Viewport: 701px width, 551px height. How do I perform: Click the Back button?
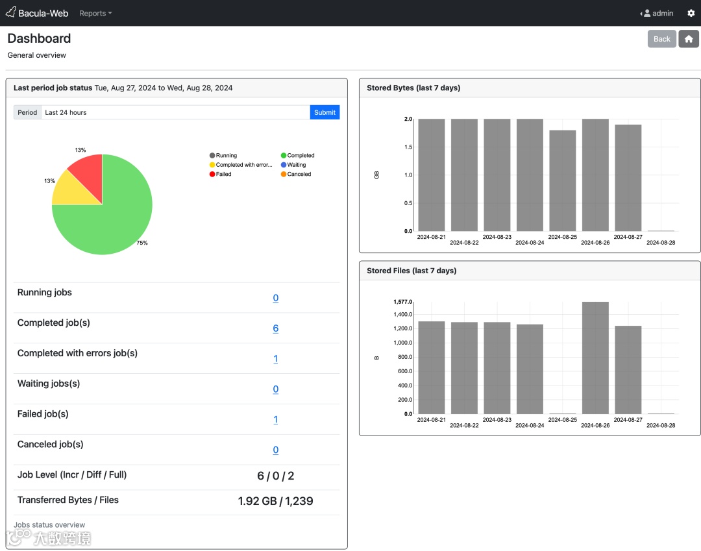[x=661, y=38]
